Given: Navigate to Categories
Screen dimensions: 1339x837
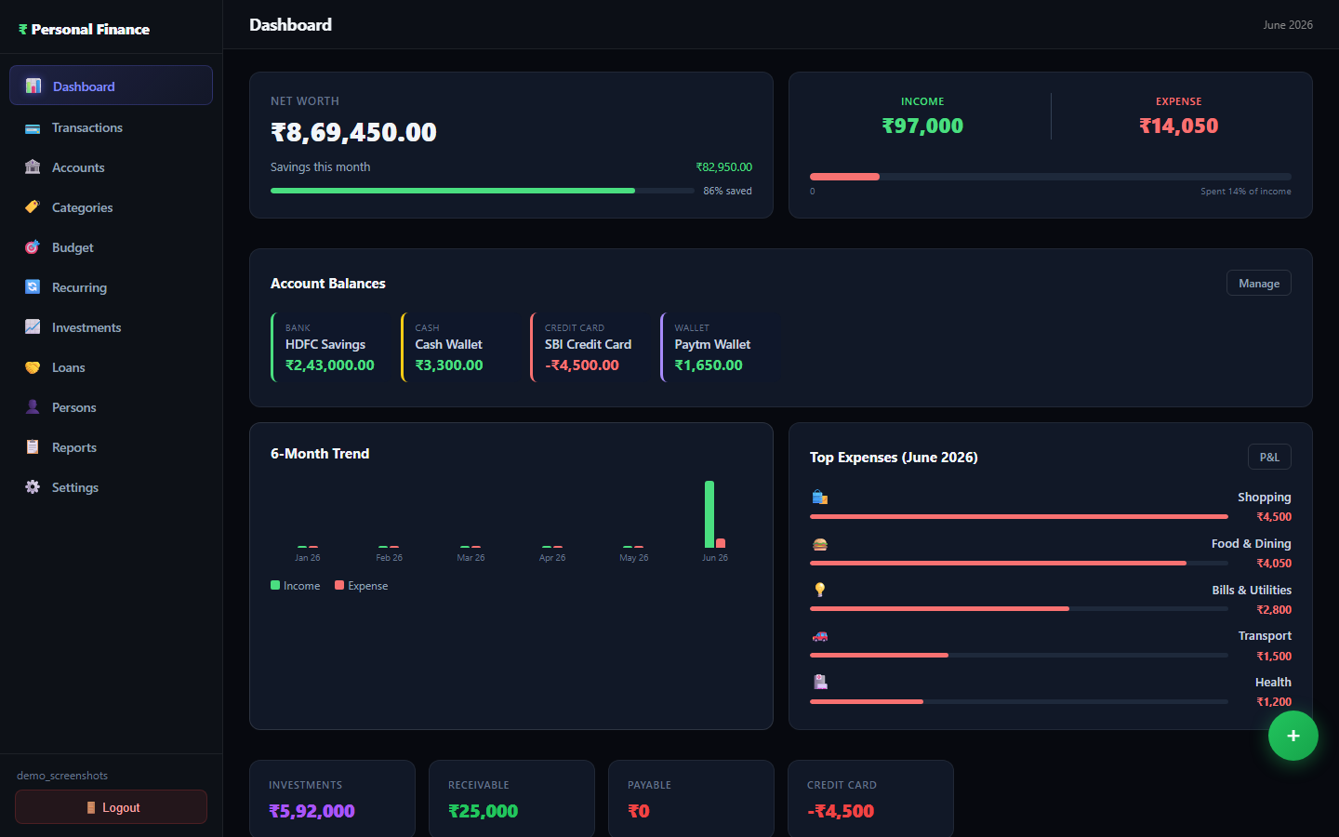Looking at the screenshot, I should [x=111, y=207].
